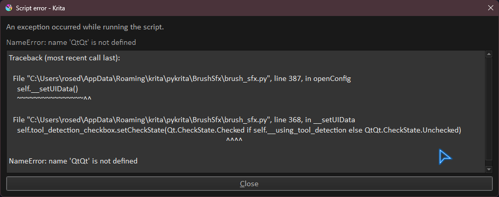This screenshot has height=197, width=499.
Task: Click the NameError summary above the traceback box
Action: pyautogui.click(x=71, y=42)
